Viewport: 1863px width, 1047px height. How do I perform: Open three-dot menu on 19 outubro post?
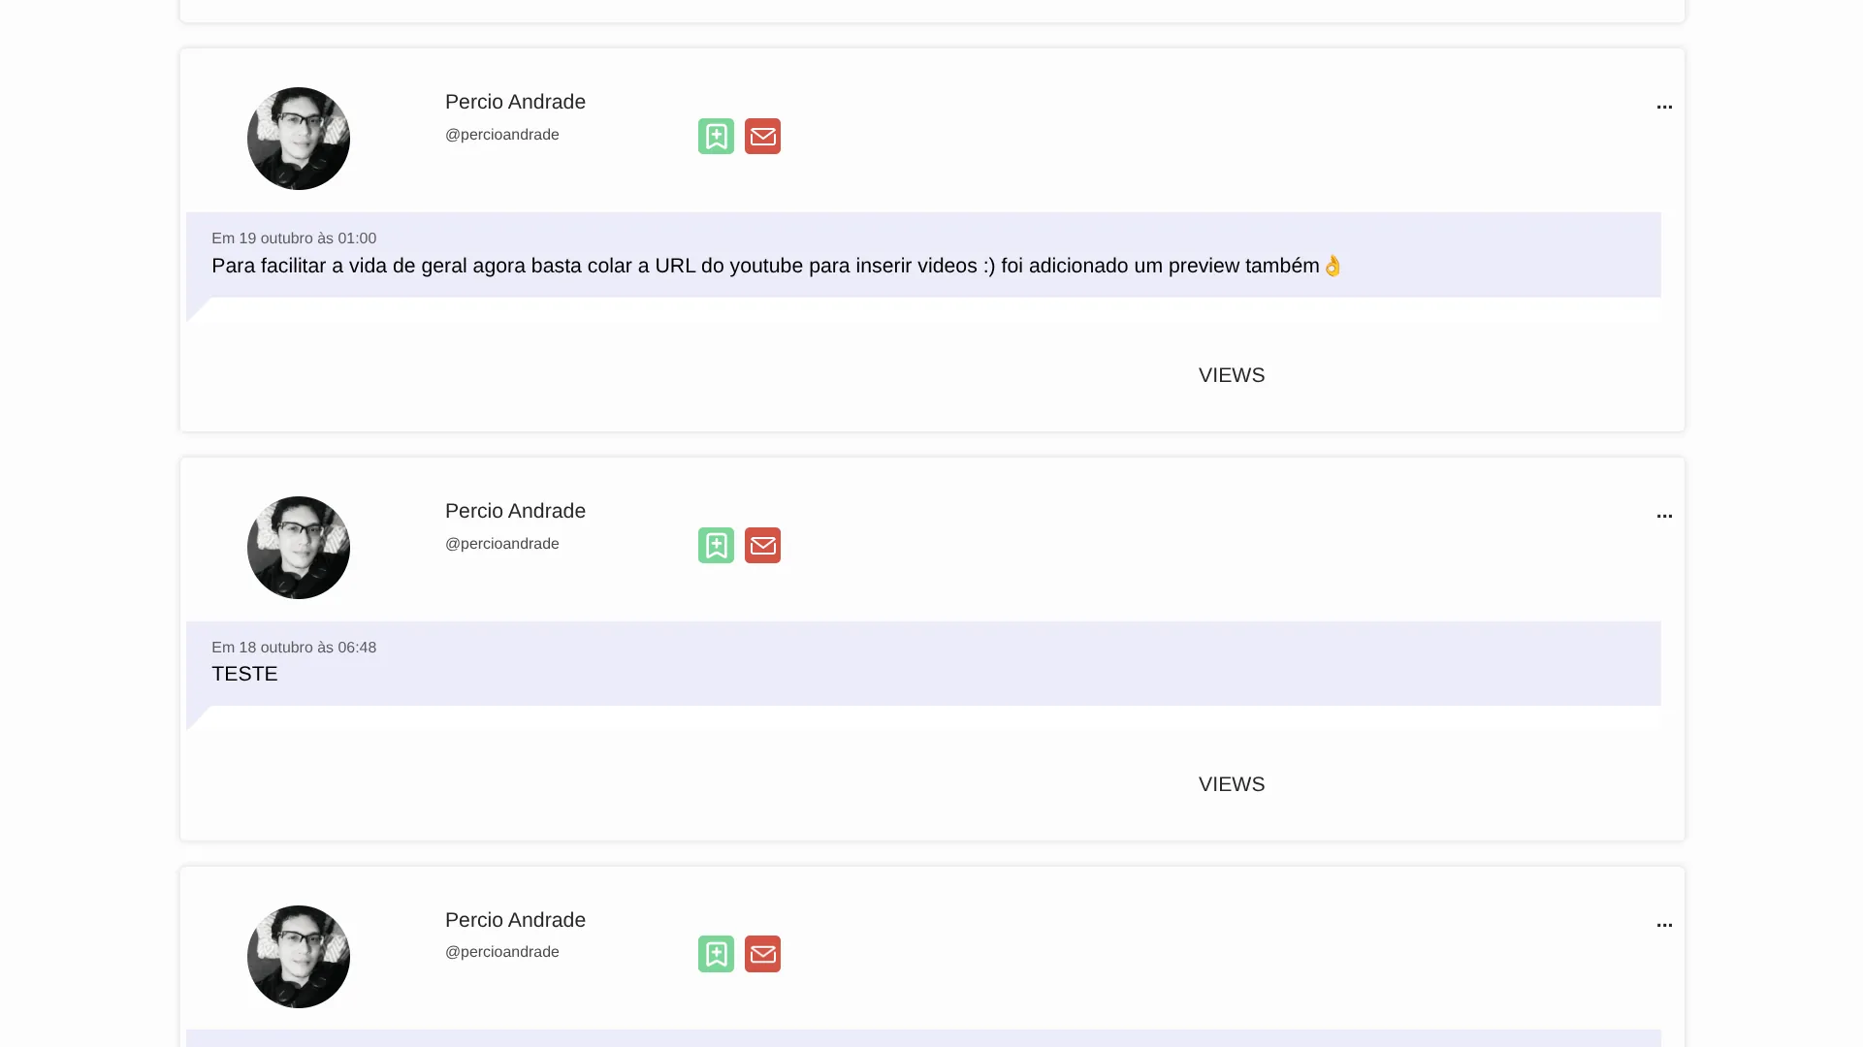(1664, 107)
